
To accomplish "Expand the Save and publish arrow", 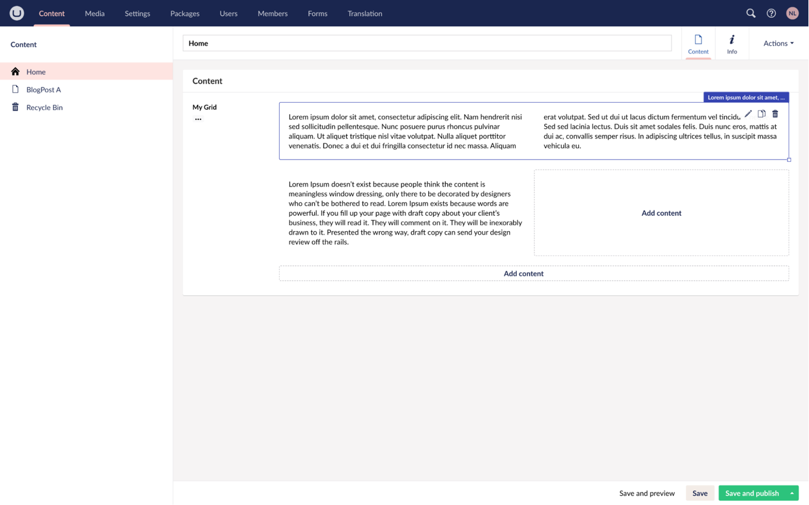I will point(792,493).
